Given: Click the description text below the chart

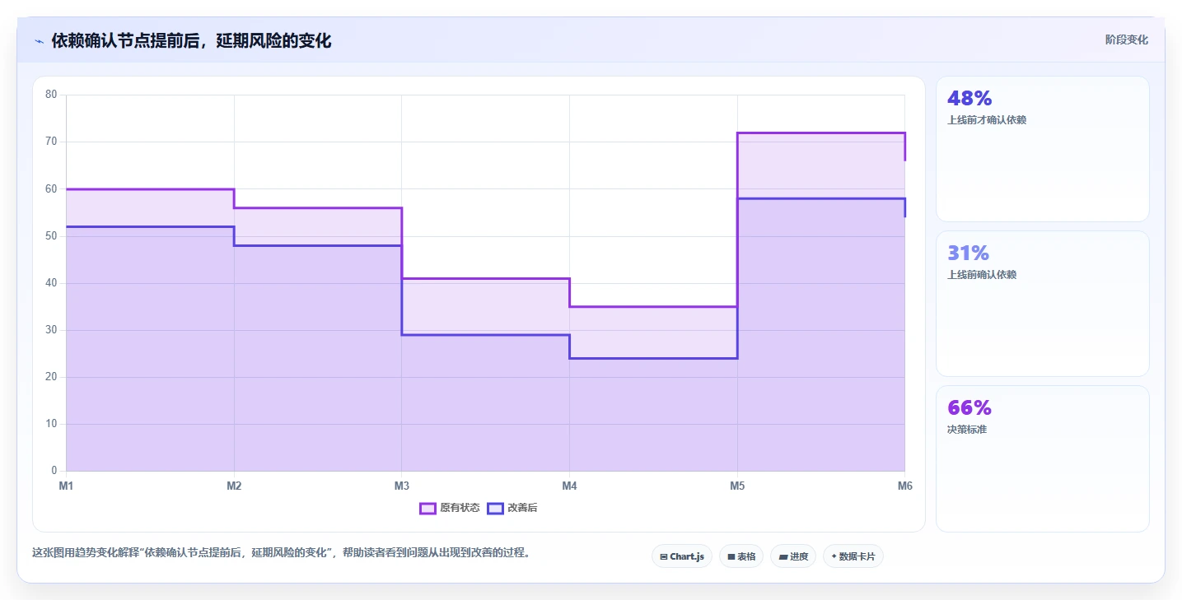Looking at the screenshot, I should 282,552.
